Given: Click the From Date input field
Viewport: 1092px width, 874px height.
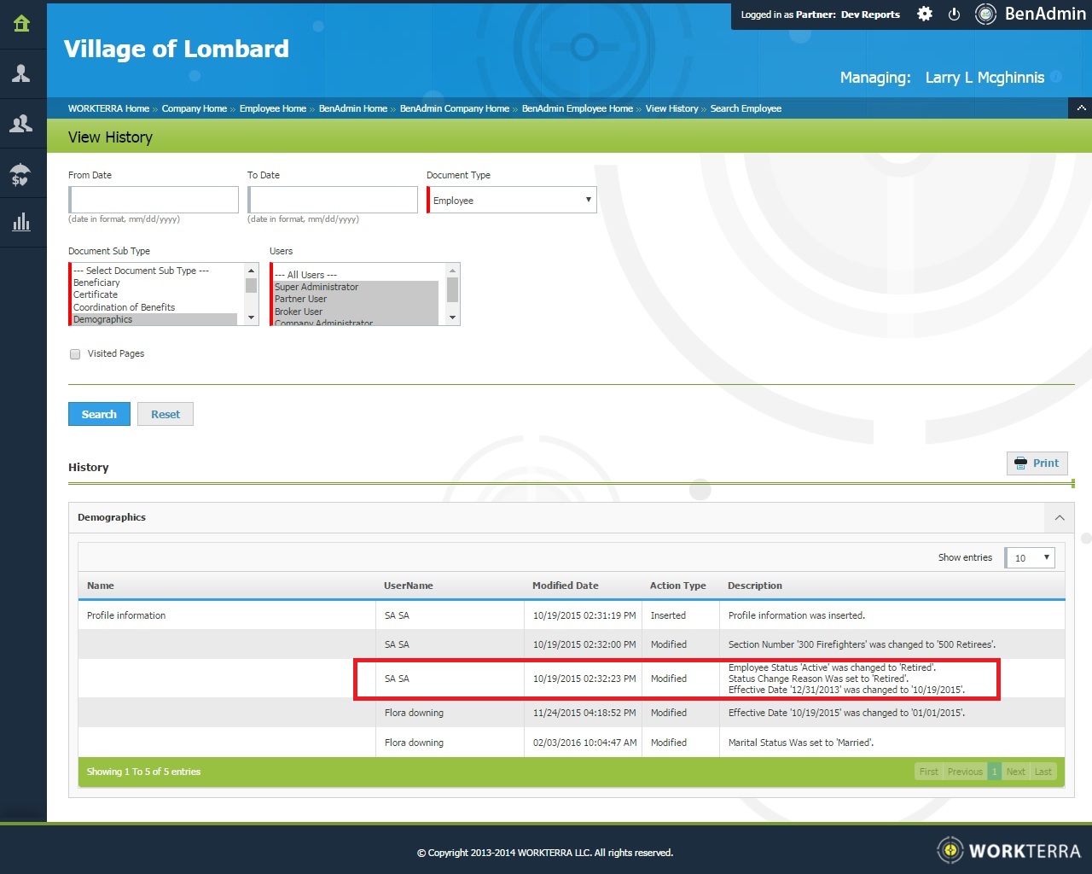Looking at the screenshot, I should point(154,201).
